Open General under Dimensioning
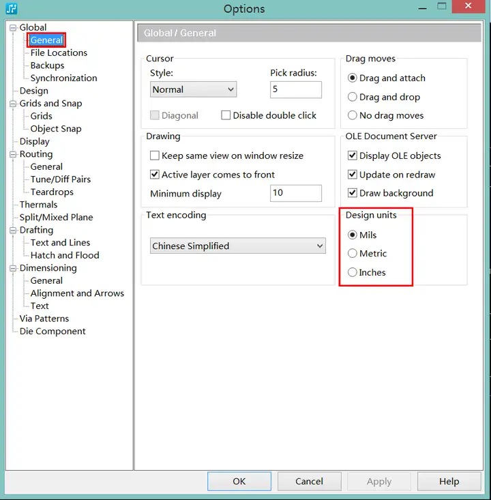This screenshot has height=500, width=491. tap(46, 280)
